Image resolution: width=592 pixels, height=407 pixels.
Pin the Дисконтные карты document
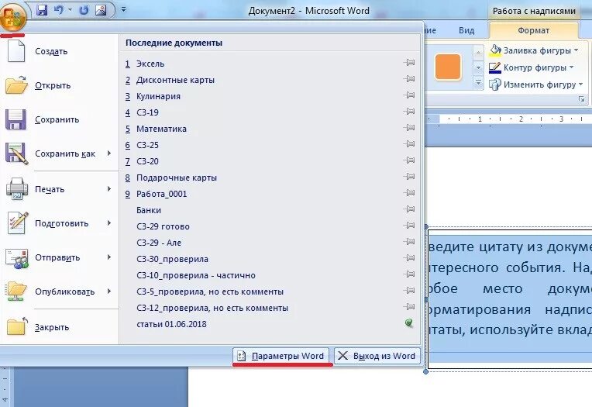click(409, 79)
